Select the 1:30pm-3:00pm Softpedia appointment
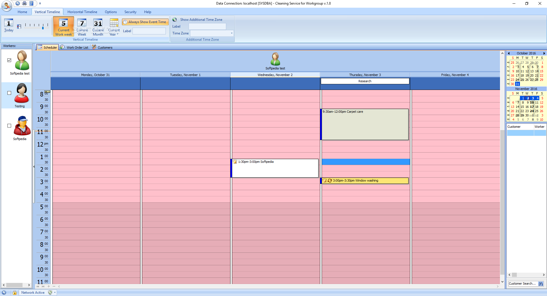Image resolution: width=547 pixels, height=296 pixels. (275, 168)
